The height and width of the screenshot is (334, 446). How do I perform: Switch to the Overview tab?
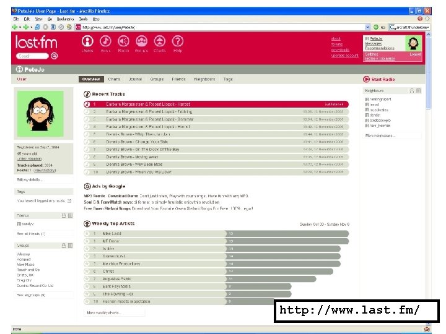[x=91, y=79]
